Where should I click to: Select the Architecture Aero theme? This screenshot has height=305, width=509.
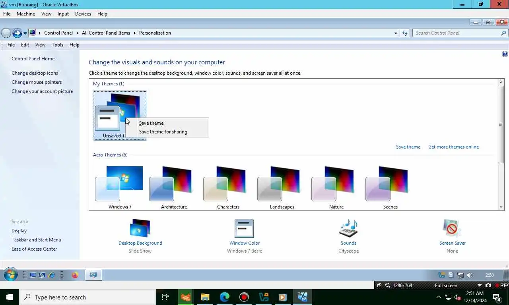pos(174,187)
